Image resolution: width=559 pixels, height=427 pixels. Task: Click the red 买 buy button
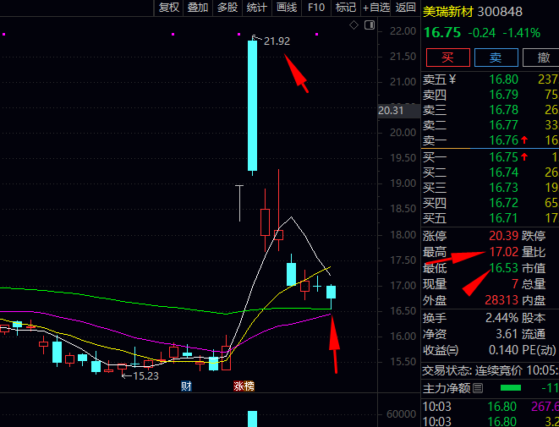click(x=447, y=57)
